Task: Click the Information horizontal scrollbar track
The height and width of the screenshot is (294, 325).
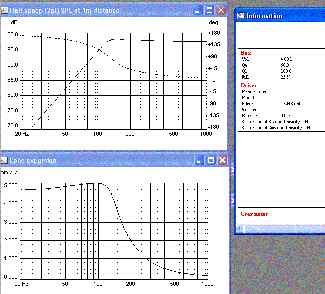Action: click(284, 228)
